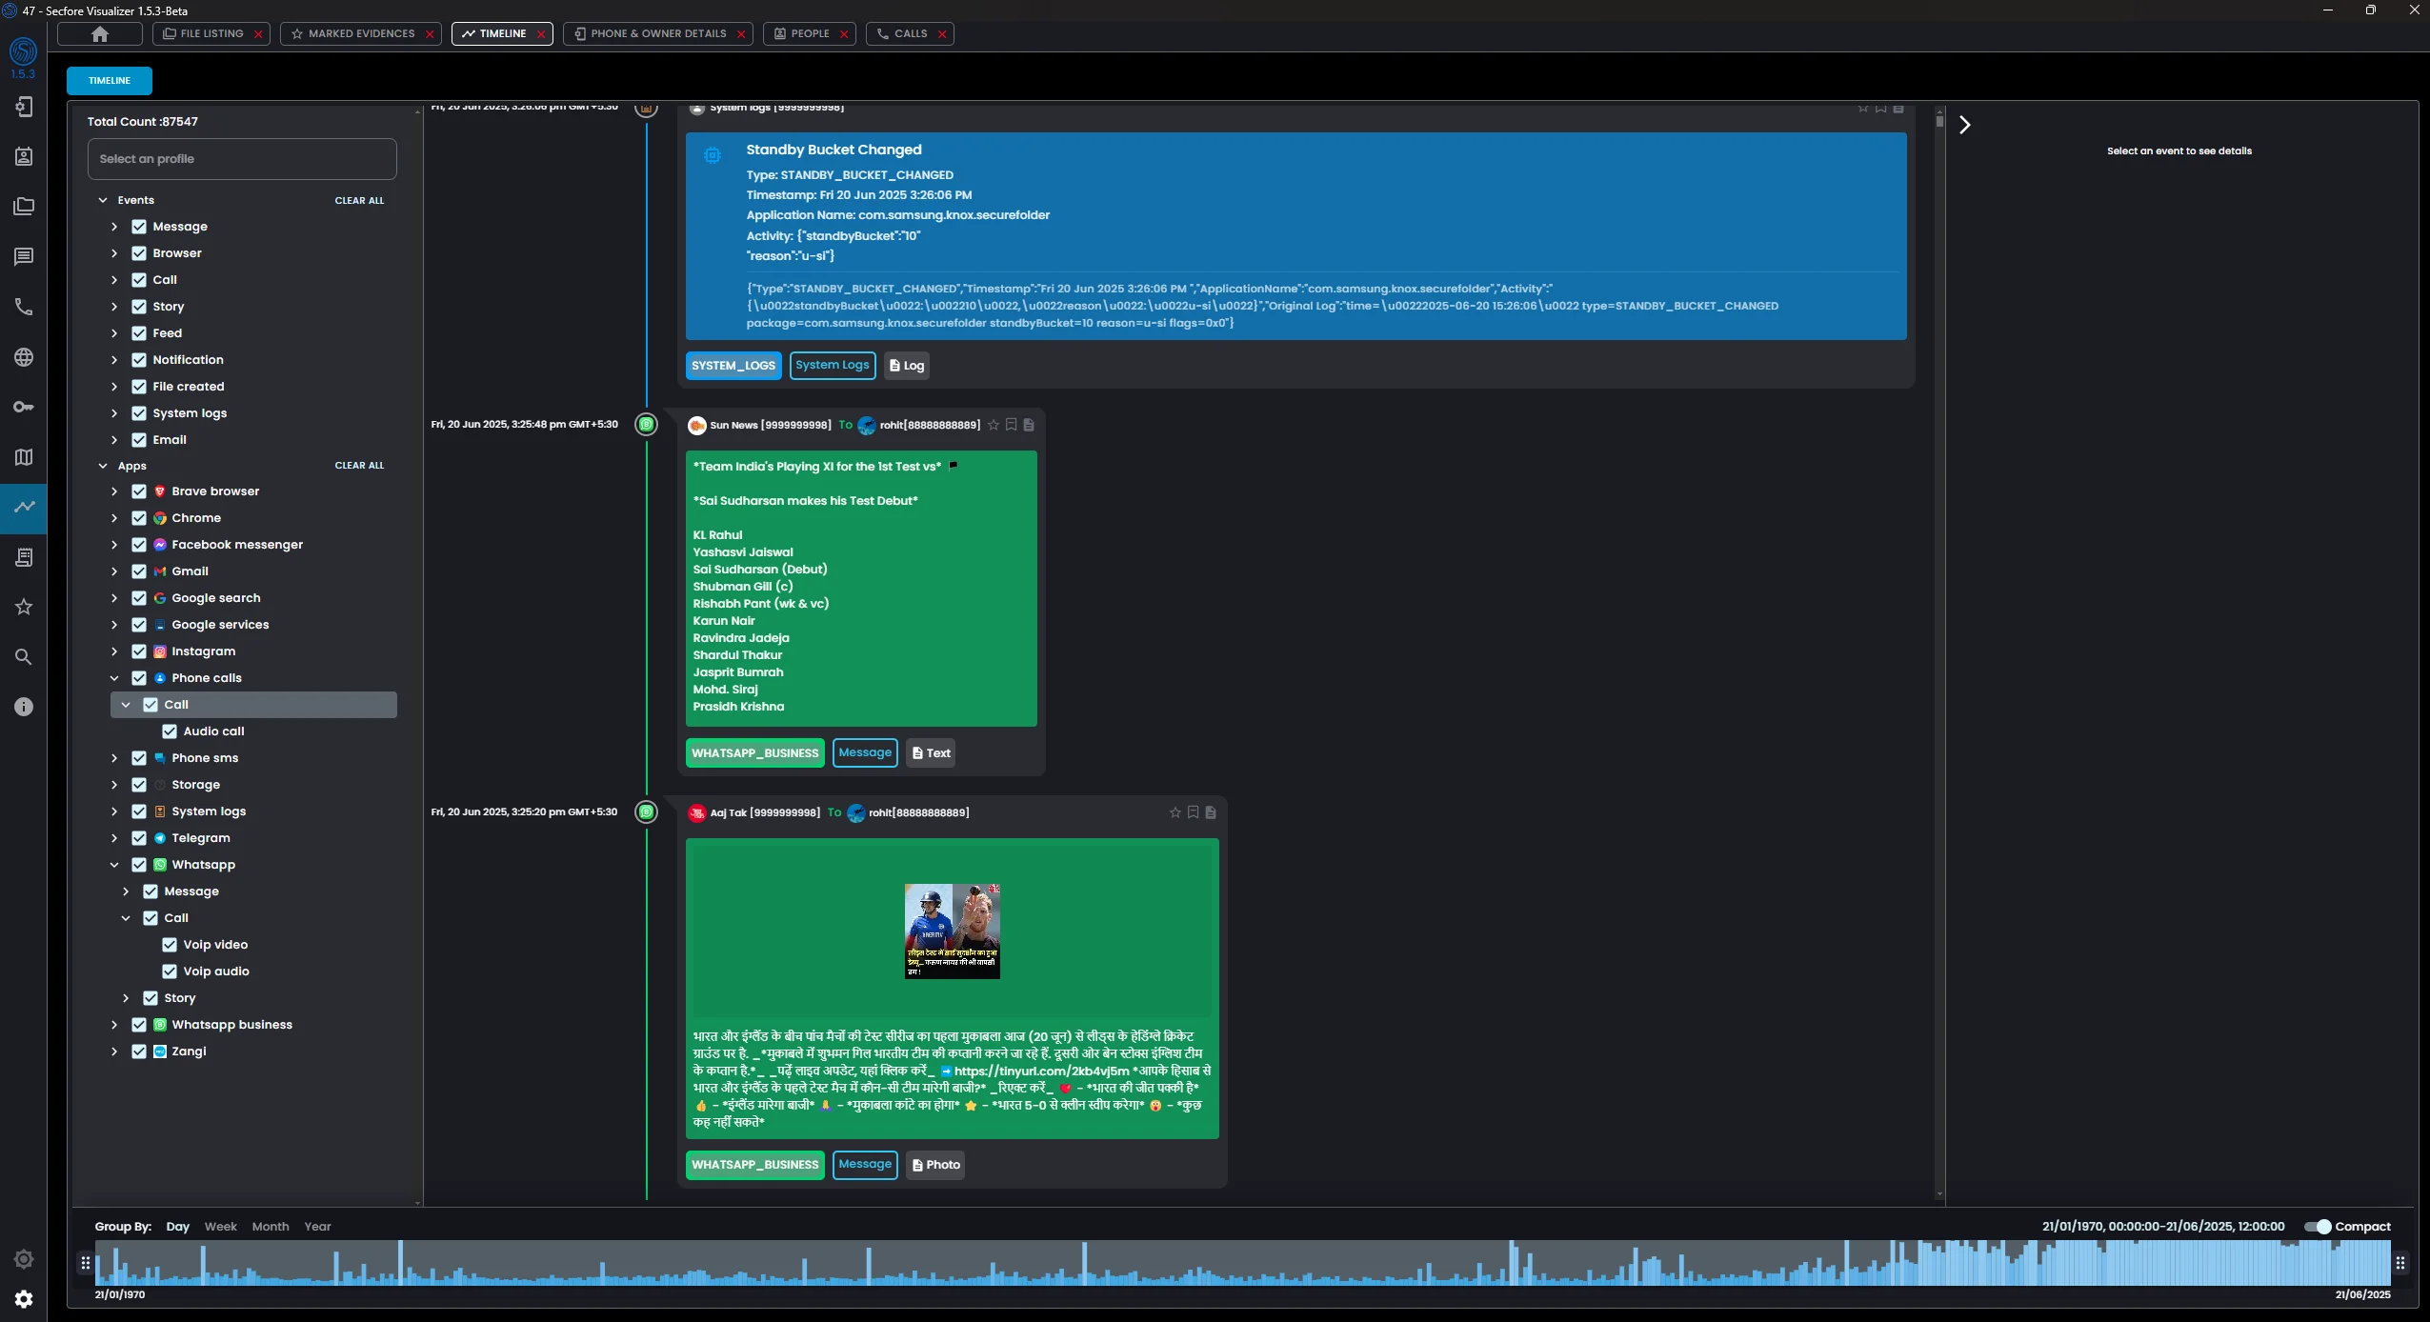This screenshot has width=2430, height=1322.
Task: Collapse the Events section
Action: 103,200
